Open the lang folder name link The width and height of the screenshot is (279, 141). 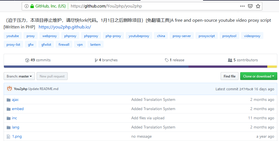click(x=16, y=127)
